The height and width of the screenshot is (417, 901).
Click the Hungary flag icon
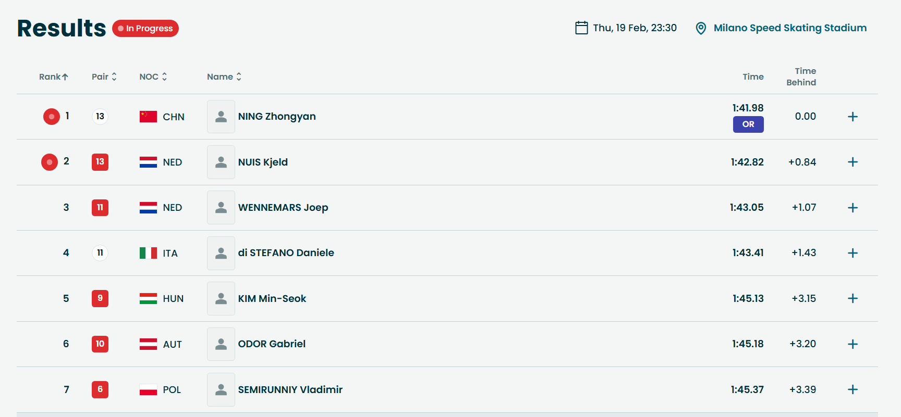coord(148,298)
